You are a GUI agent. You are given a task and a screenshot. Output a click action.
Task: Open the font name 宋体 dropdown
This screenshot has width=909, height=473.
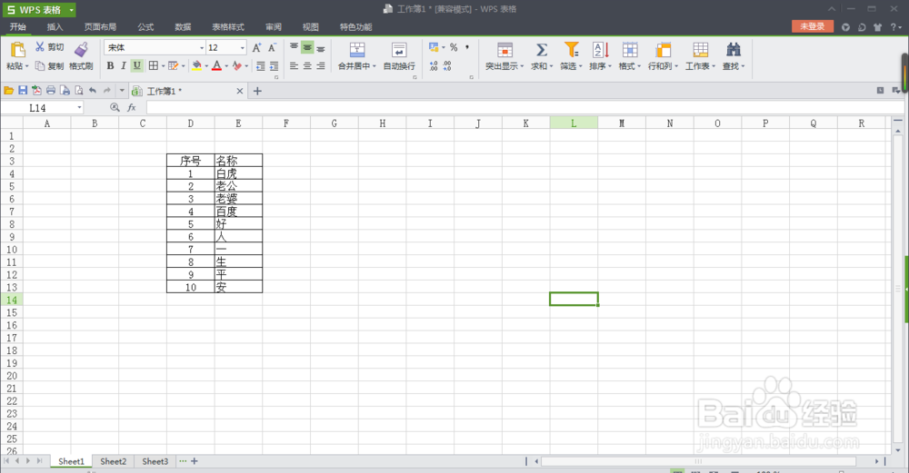click(x=202, y=48)
